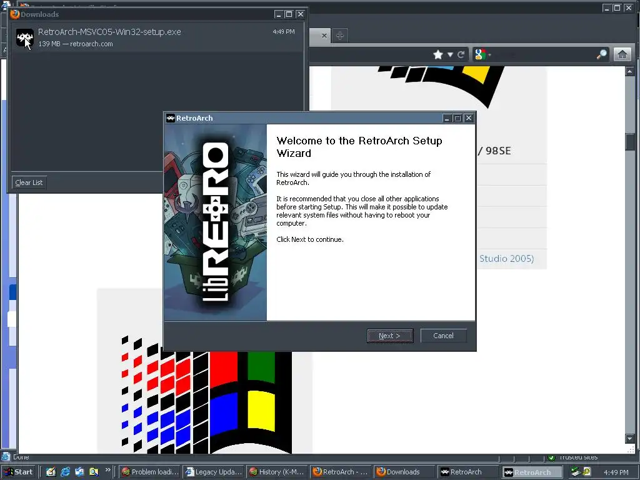This screenshot has width=640, height=480.
Task: Click the RetroArch icon in the setup title bar
Action: (x=171, y=118)
